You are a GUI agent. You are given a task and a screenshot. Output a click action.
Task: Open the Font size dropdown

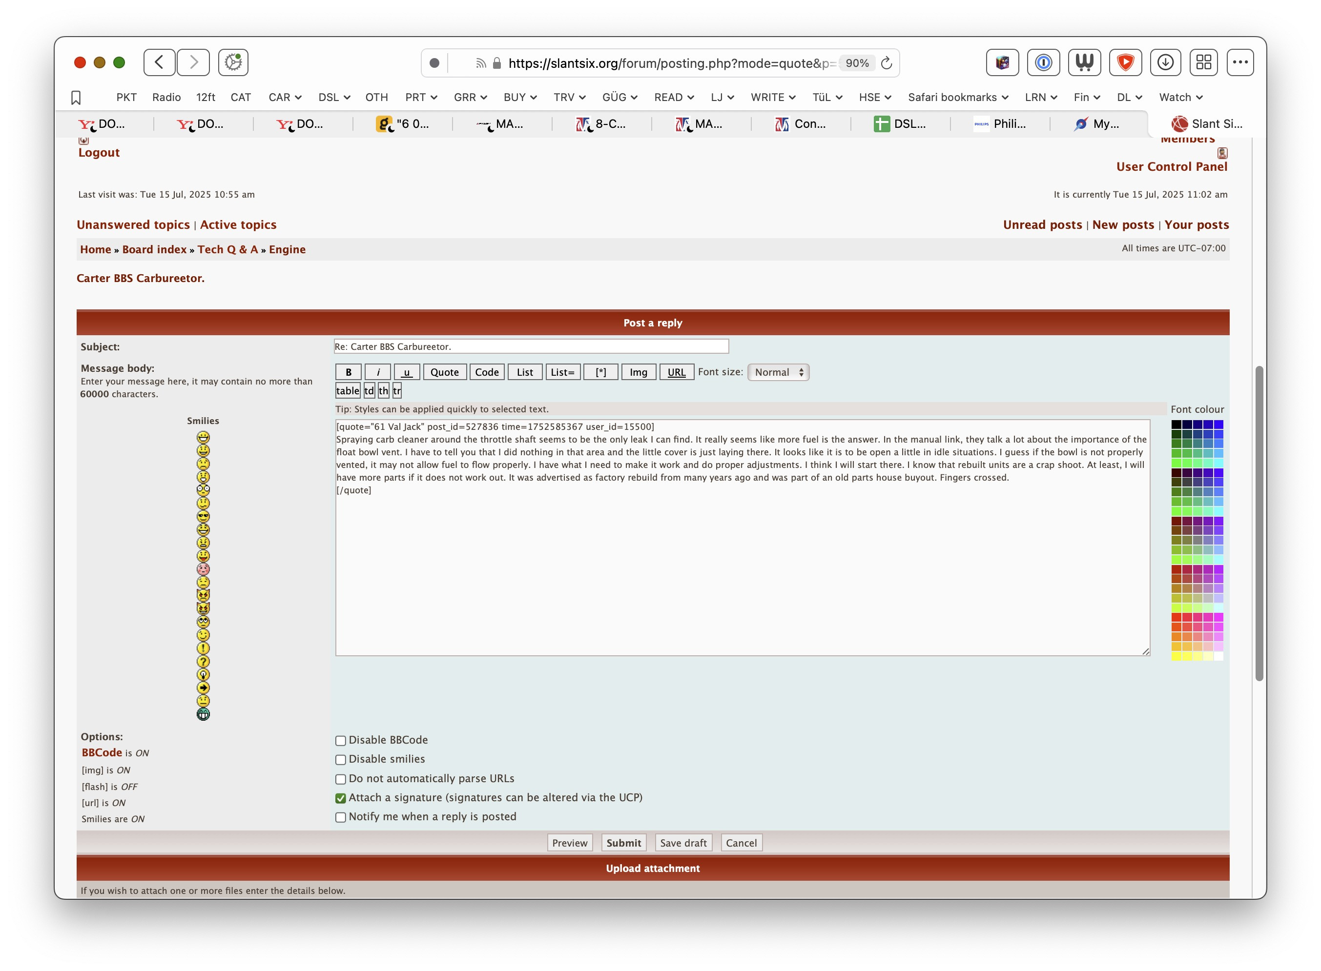tap(778, 371)
